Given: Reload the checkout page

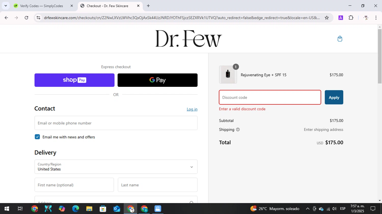Looking at the screenshot, I should pos(26,18).
